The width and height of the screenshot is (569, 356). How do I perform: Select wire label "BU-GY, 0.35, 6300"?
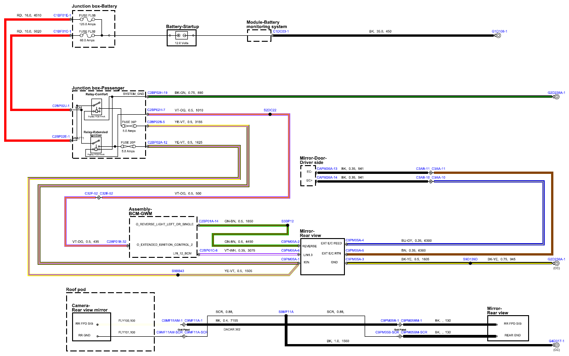point(417,240)
